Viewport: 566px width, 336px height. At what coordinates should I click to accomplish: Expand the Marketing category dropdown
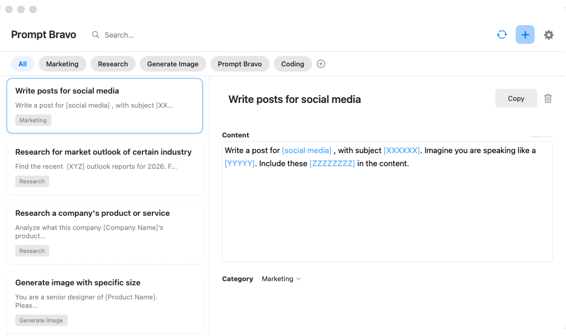tap(281, 279)
